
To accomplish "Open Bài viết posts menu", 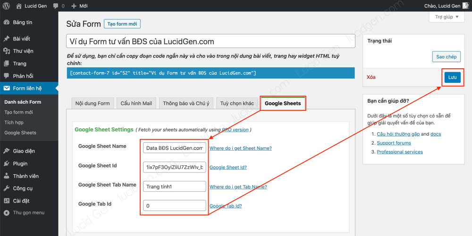I will [x=21, y=39].
